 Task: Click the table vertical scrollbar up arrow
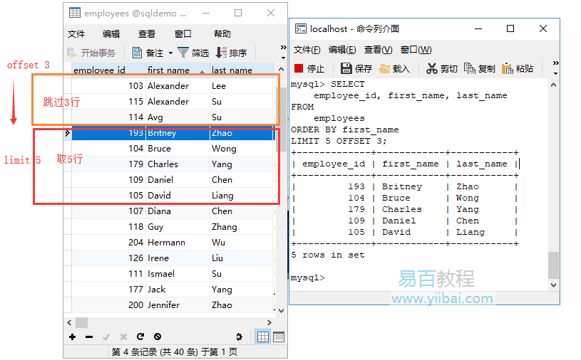(x=282, y=69)
